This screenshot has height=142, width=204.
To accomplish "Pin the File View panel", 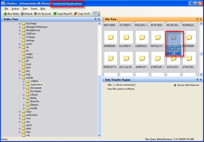I will (197, 19).
